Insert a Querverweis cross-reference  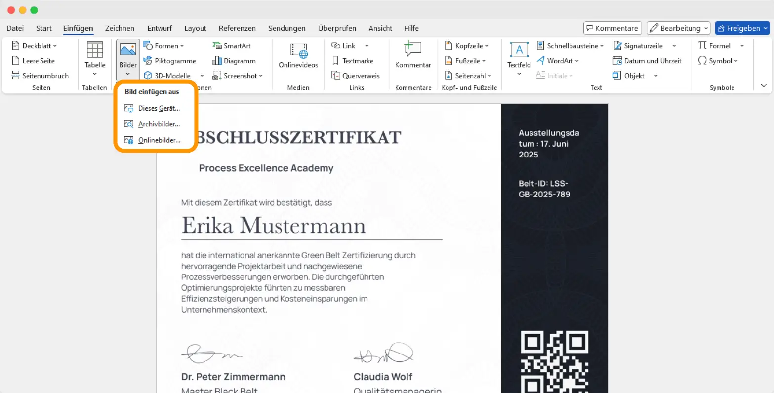tap(355, 76)
